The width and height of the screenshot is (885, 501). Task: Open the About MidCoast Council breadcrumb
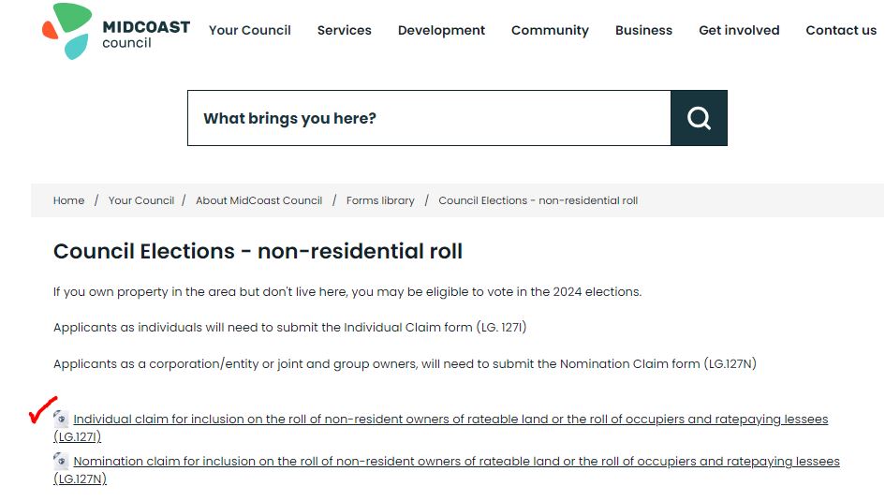pos(259,200)
